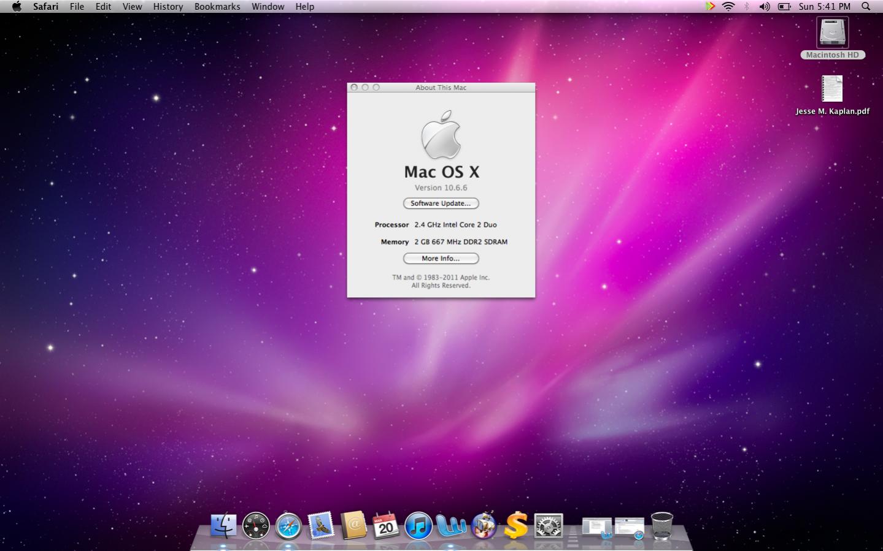Open the Safari application menu
This screenshot has height=551, width=883.
[x=45, y=6]
